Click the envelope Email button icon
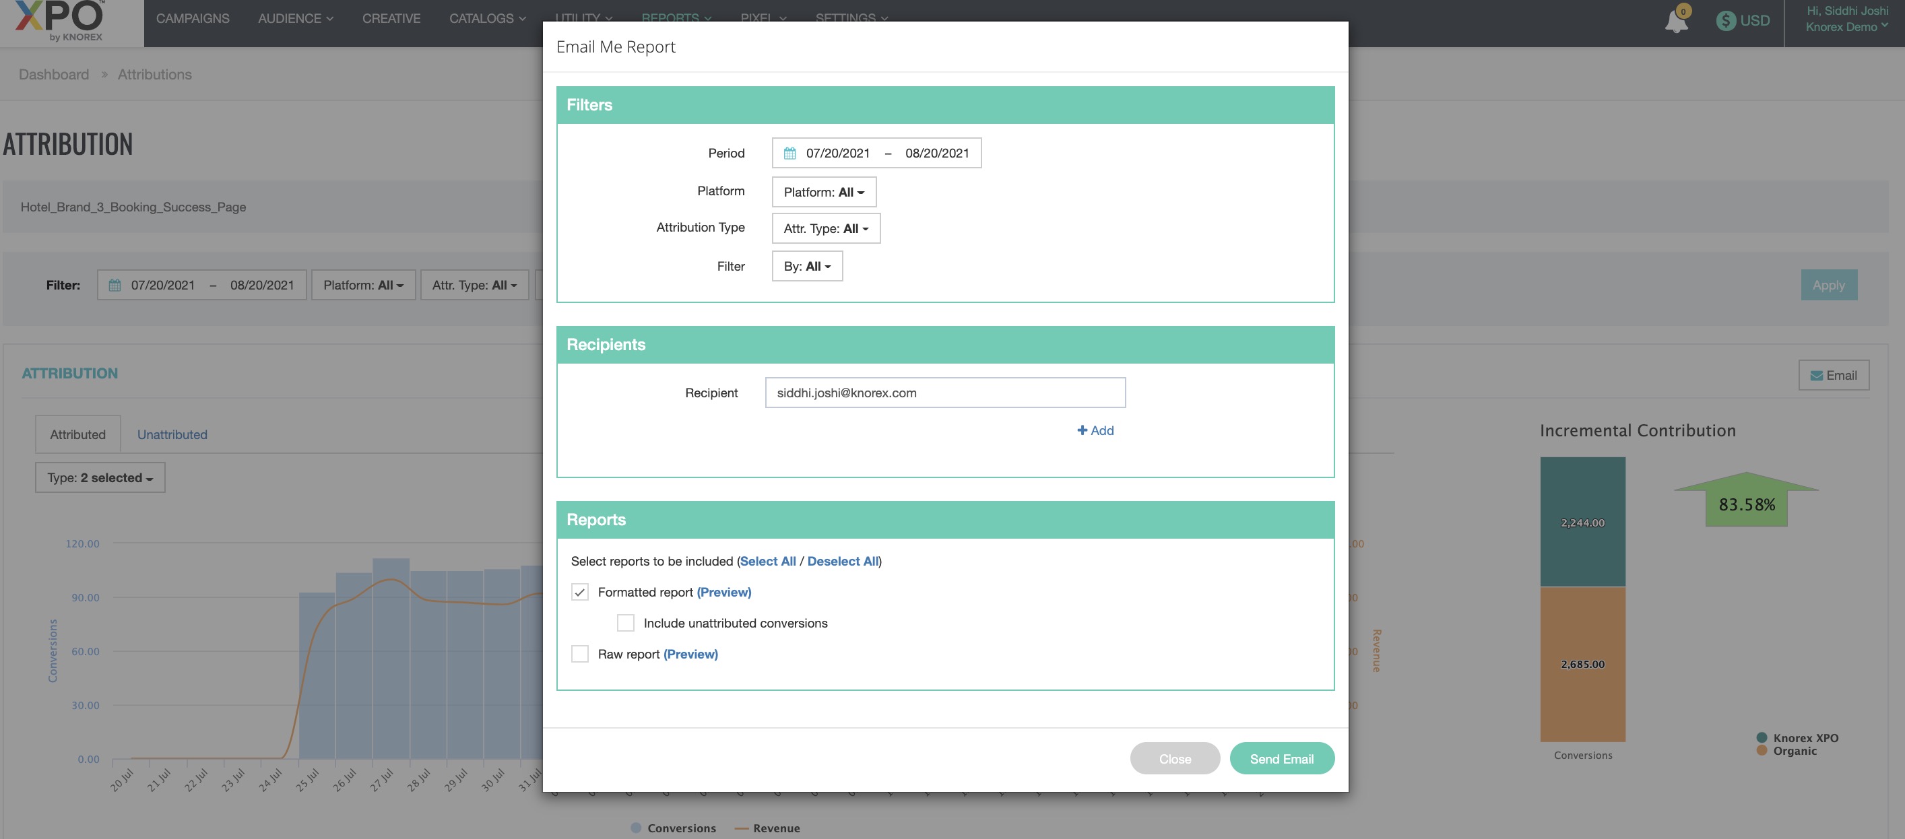The height and width of the screenshot is (839, 1905). (x=1815, y=376)
